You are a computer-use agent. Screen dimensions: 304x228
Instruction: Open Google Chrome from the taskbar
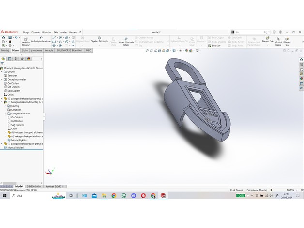[114, 196]
